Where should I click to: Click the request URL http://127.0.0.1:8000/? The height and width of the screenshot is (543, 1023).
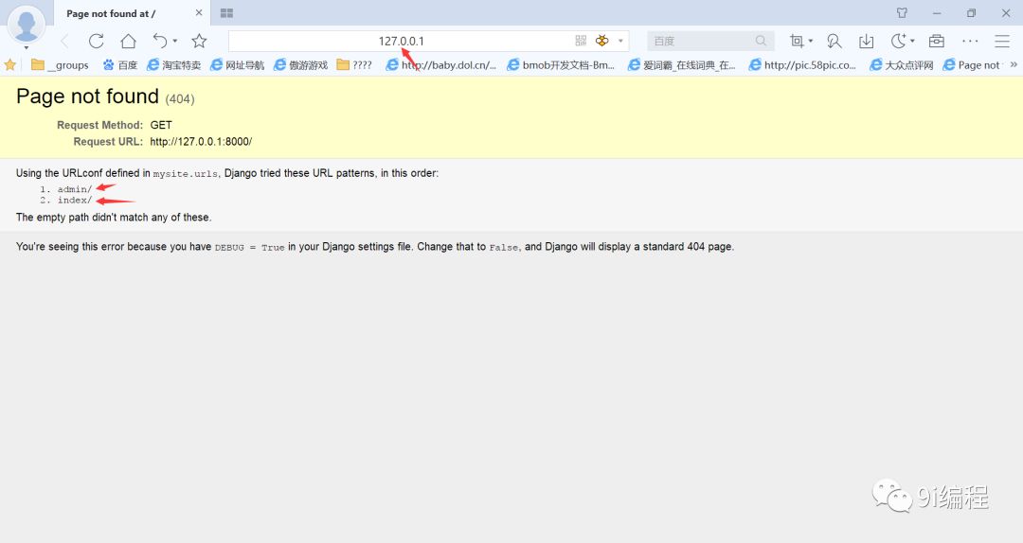click(x=201, y=142)
